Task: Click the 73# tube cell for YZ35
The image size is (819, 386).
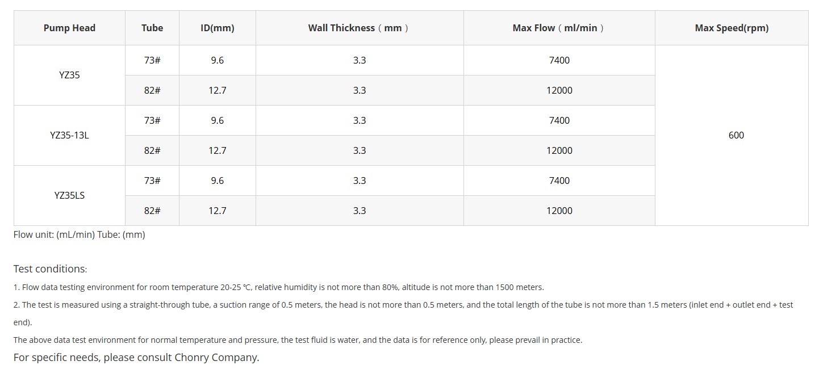Action: [x=152, y=60]
